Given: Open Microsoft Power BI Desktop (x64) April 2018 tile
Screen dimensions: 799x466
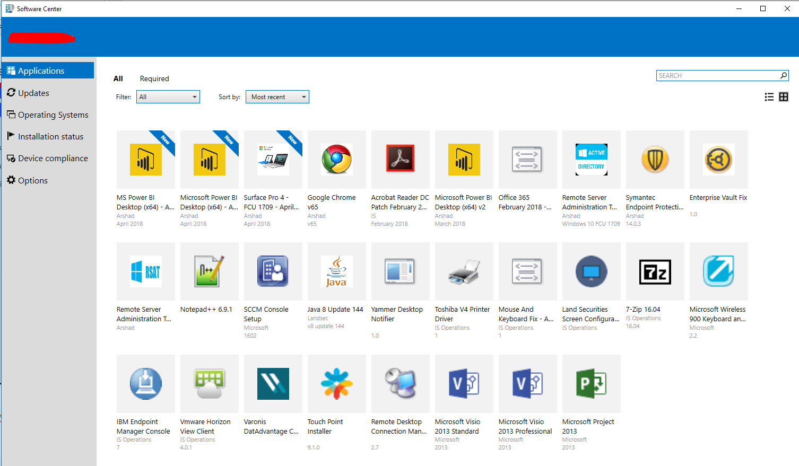Looking at the screenshot, I should point(210,160).
